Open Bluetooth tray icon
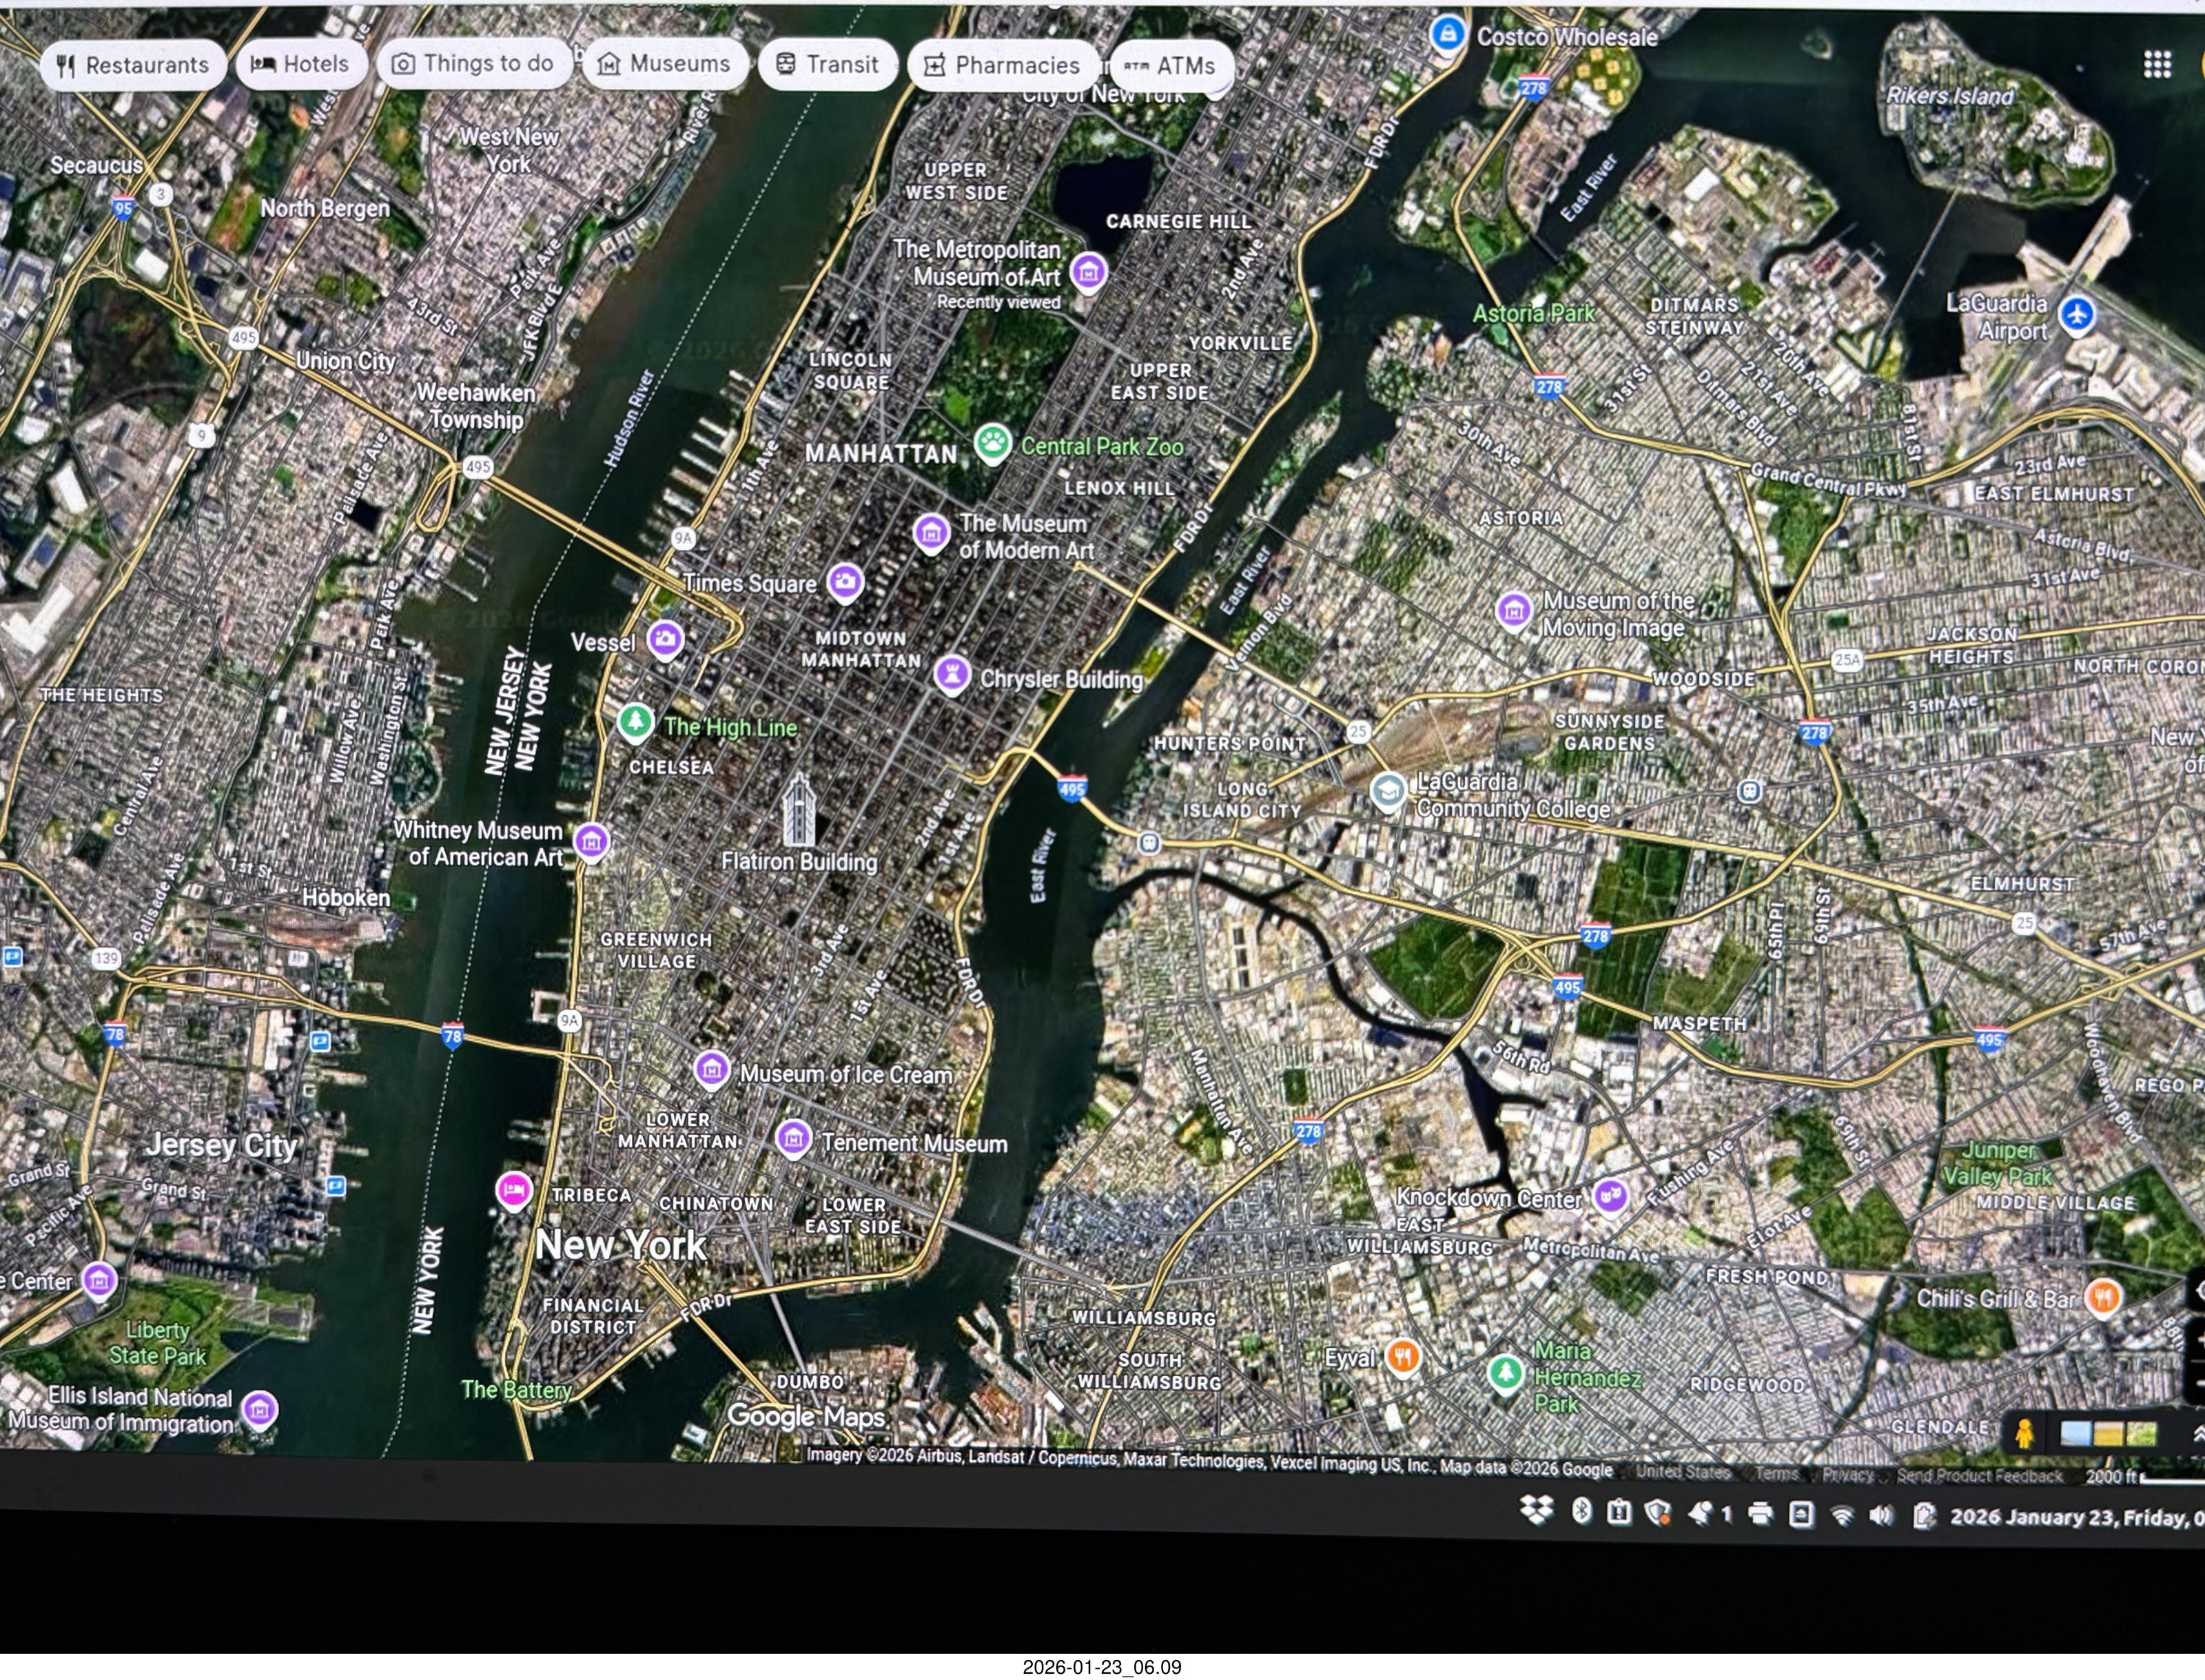Image resolution: width=2205 pixels, height=1680 pixels. click(1581, 1512)
